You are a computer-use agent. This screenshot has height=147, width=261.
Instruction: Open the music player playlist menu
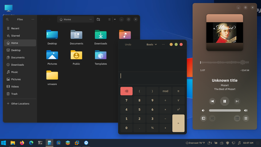pyautogui.click(x=246, y=118)
